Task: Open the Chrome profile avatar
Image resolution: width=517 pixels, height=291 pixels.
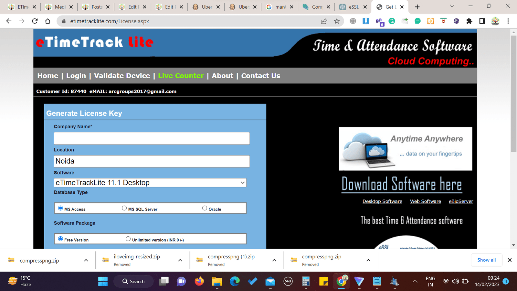Action: pyautogui.click(x=495, y=21)
